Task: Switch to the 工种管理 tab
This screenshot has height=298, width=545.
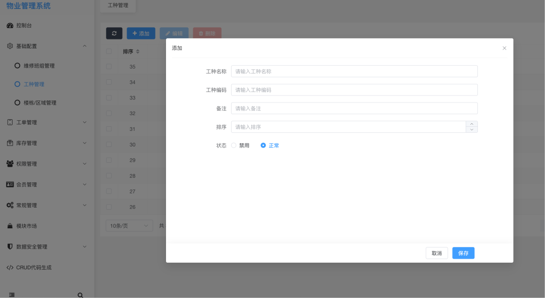Action: pos(118,6)
